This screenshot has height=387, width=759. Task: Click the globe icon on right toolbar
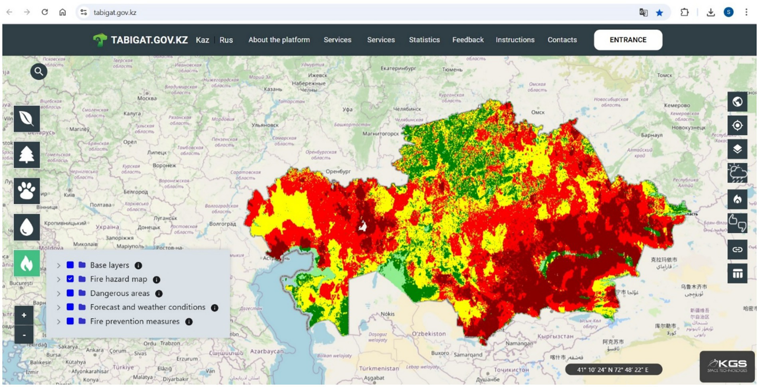tap(737, 102)
